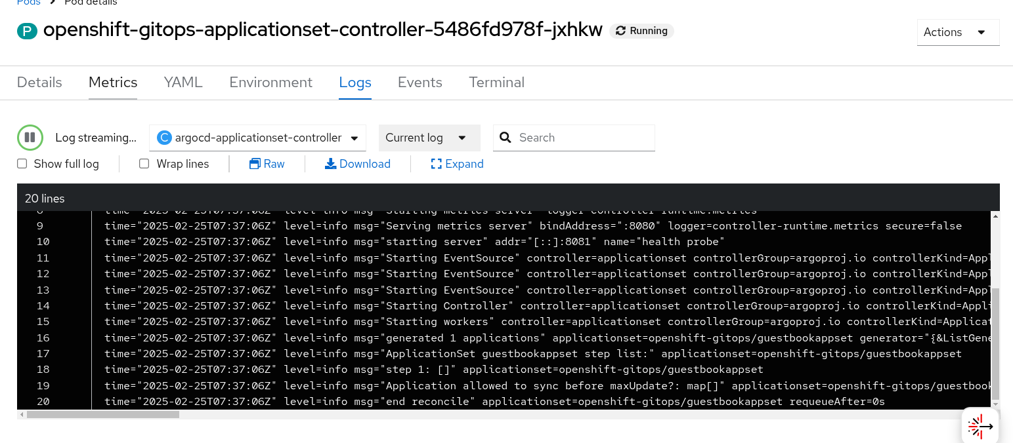Click the container C badge icon

pyautogui.click(x=164, y=138)
